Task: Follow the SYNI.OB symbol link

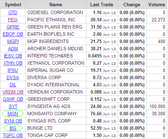Action: click(x=13, y=121)
